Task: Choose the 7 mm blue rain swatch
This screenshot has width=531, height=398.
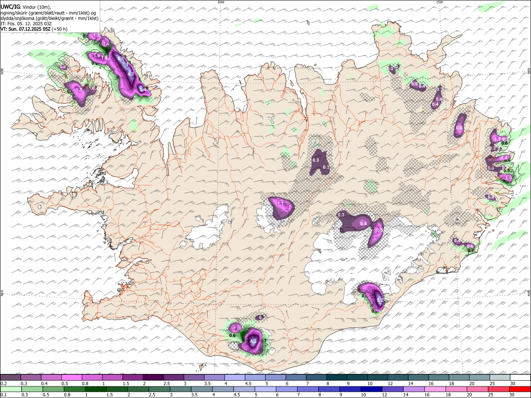Action: pyautogui.click(x=307, y=389)
